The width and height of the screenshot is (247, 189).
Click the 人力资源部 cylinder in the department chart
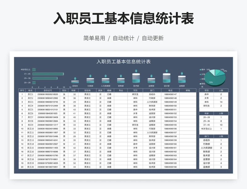click(x=106, y=80)
